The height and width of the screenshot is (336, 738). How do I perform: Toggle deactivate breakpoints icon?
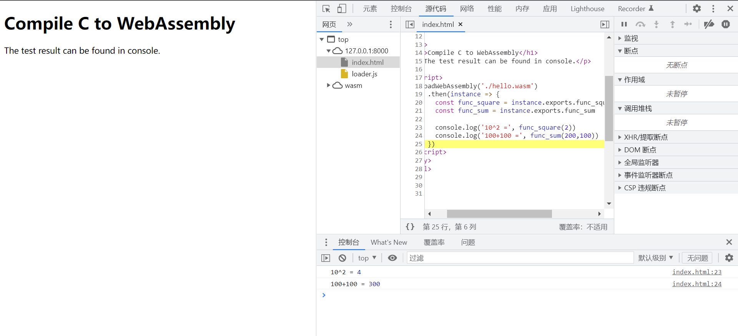tap(709, 24)
